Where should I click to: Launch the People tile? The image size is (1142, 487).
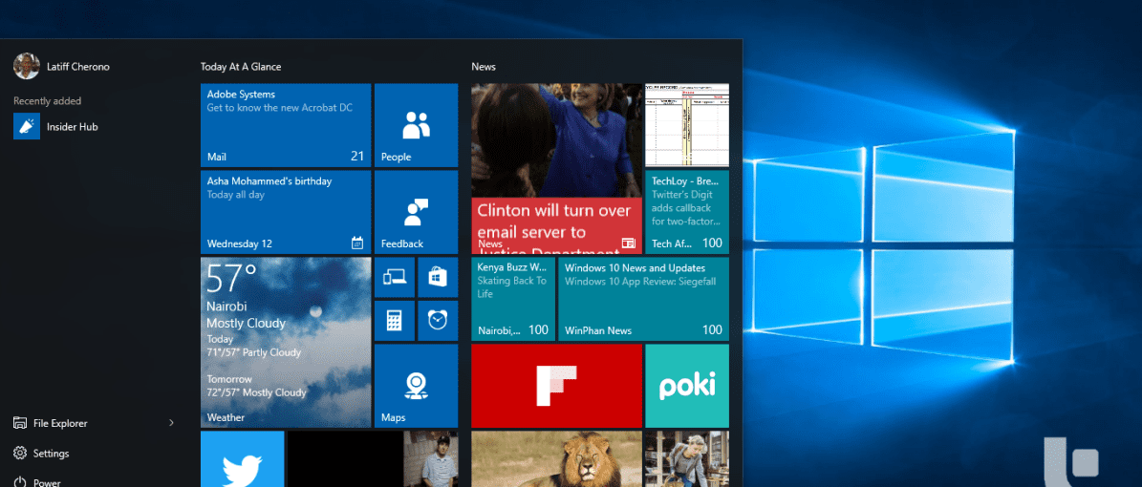416,125
